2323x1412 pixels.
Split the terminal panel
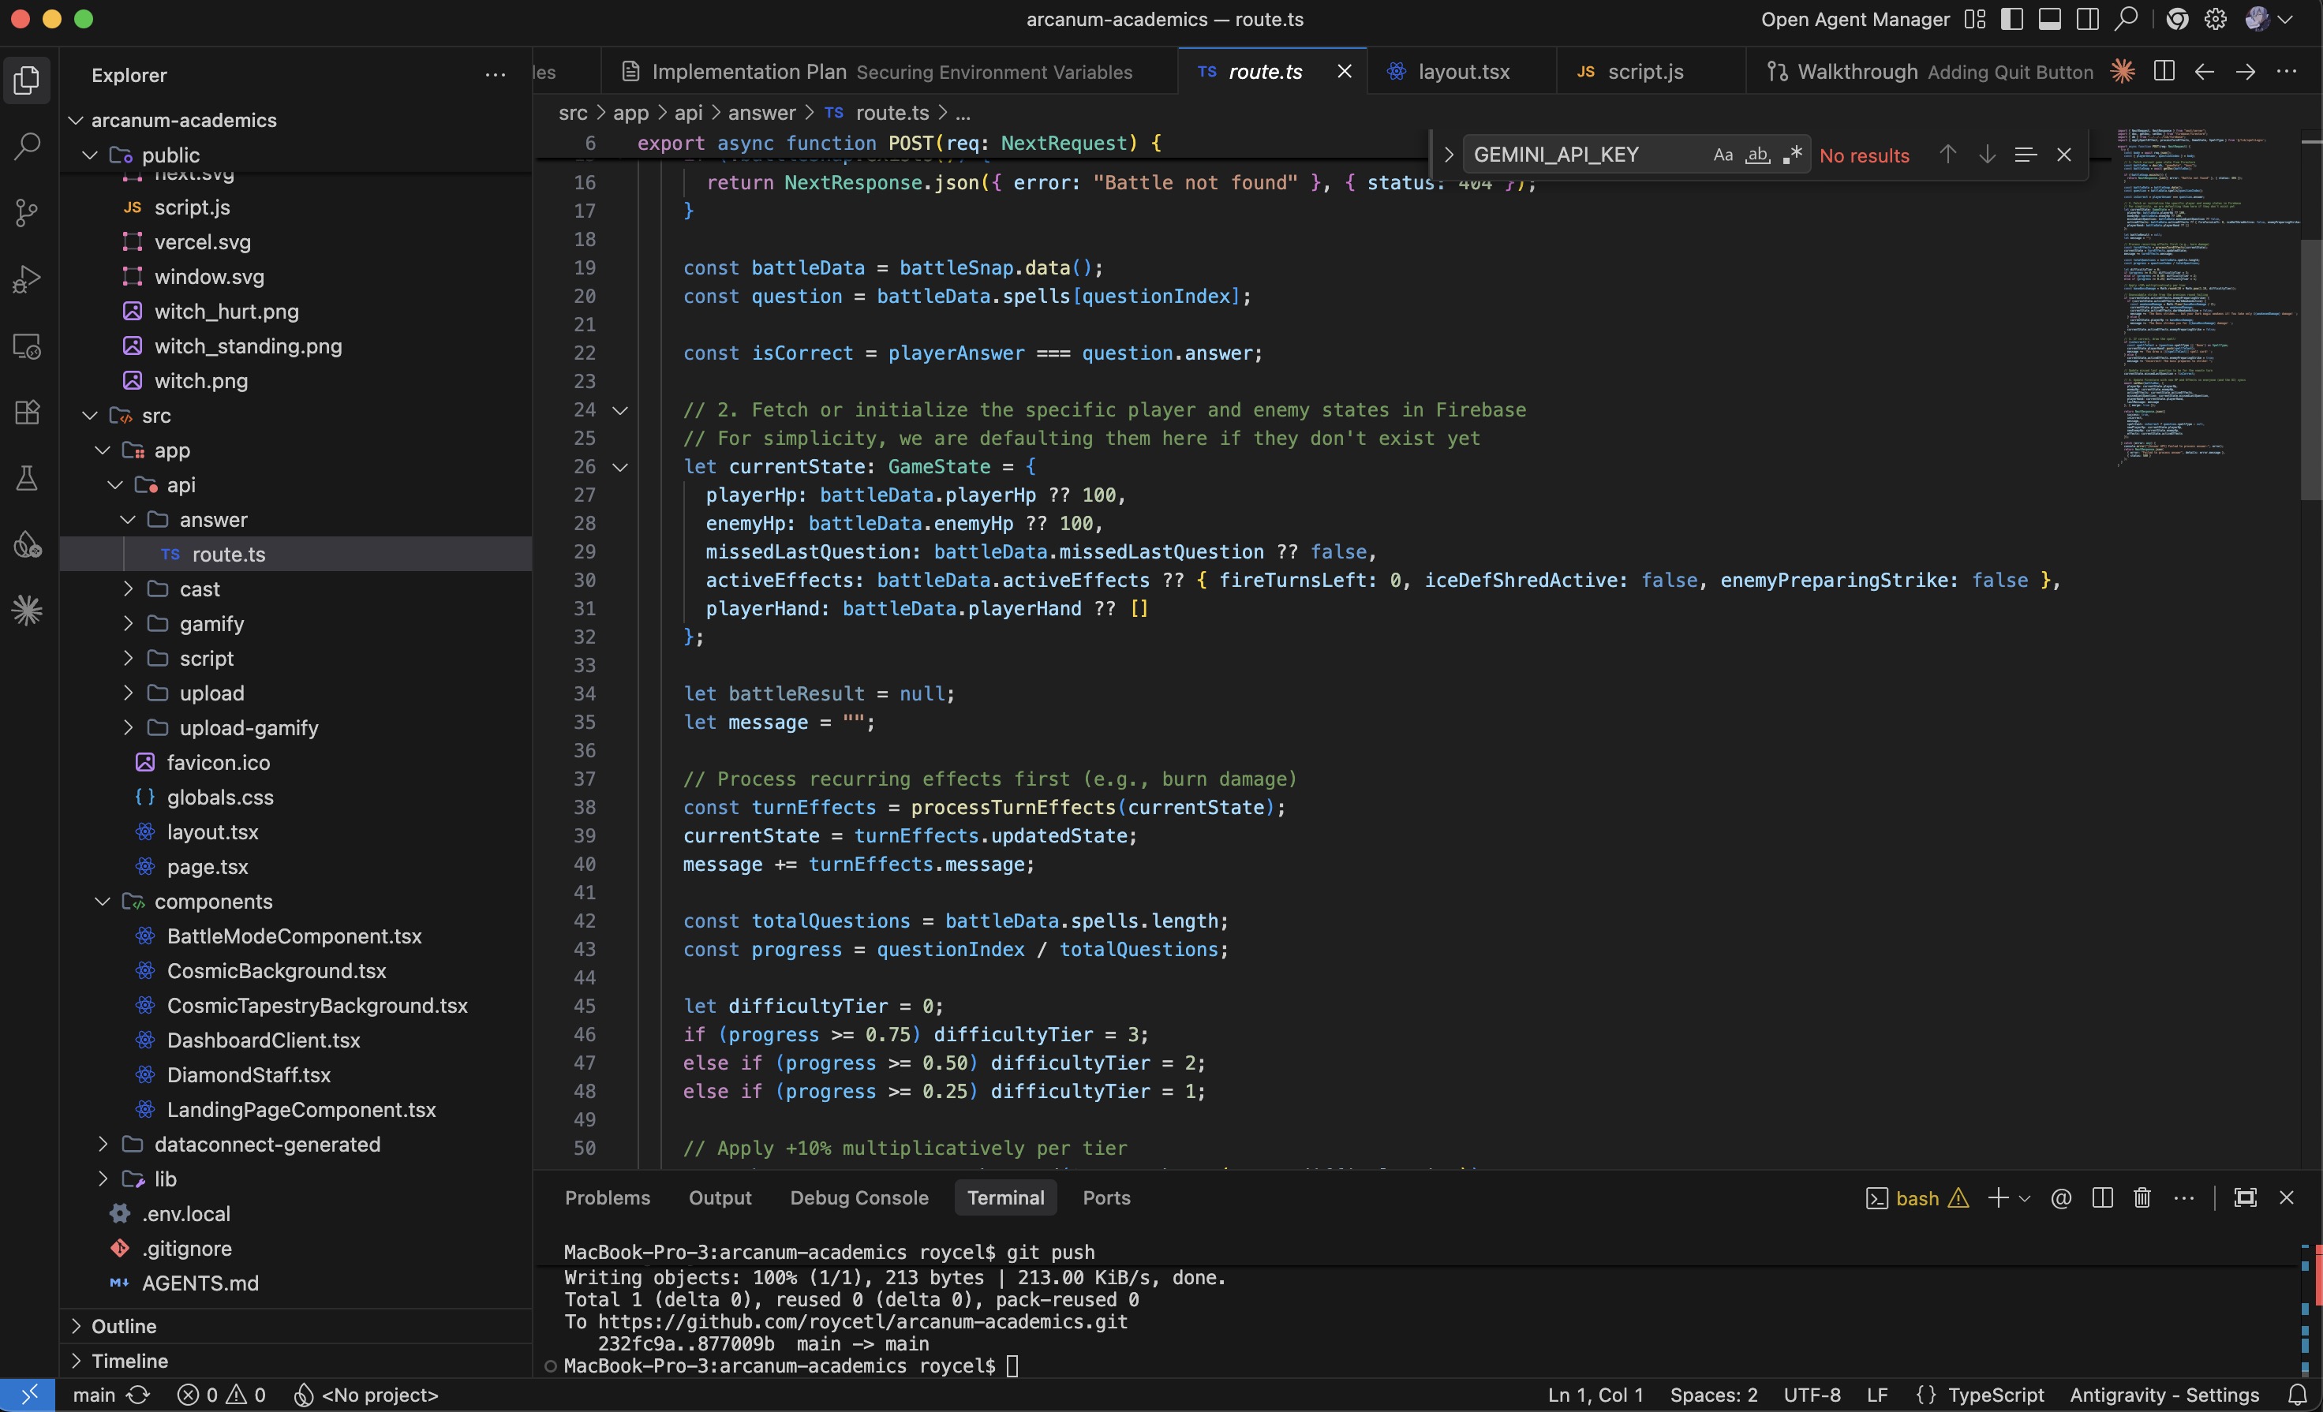(2101, 1197)
